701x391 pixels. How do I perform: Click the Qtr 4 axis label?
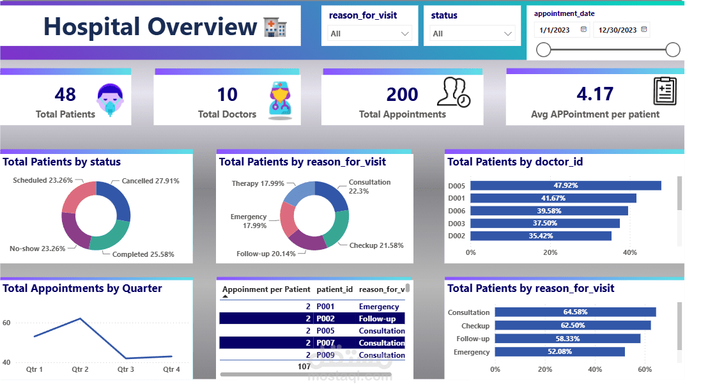point(171,369)
